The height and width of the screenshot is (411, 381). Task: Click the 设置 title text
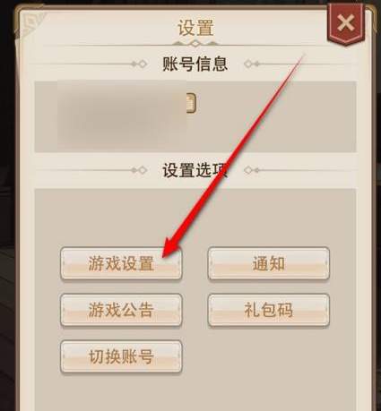pos(195,28)
